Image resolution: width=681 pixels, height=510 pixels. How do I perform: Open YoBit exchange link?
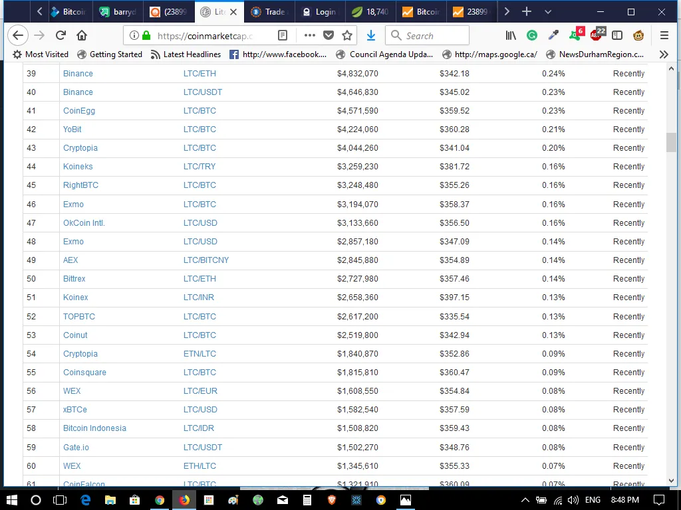(72, 129)
